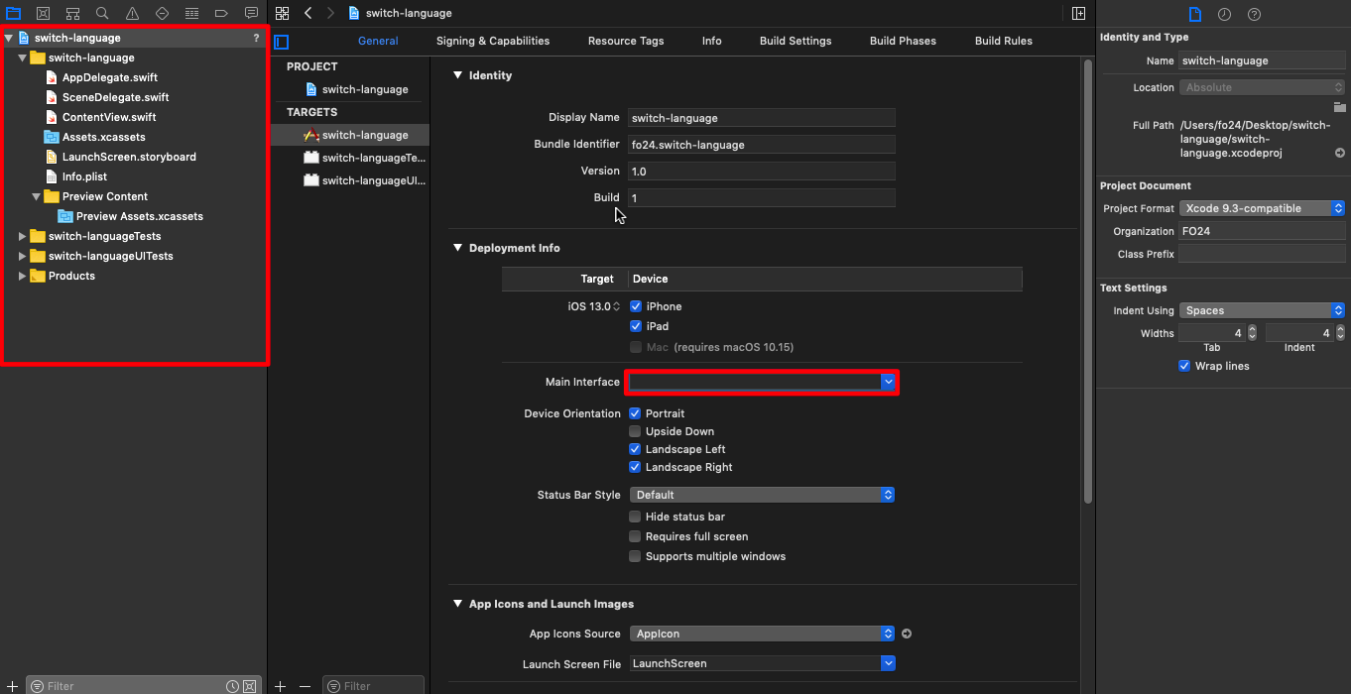Open the Test navigator diamond icon
The height and width of the screenshot is (694, 1351).
(x=162, y=13)
